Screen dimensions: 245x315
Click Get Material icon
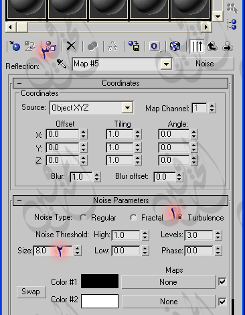[14, 46]
